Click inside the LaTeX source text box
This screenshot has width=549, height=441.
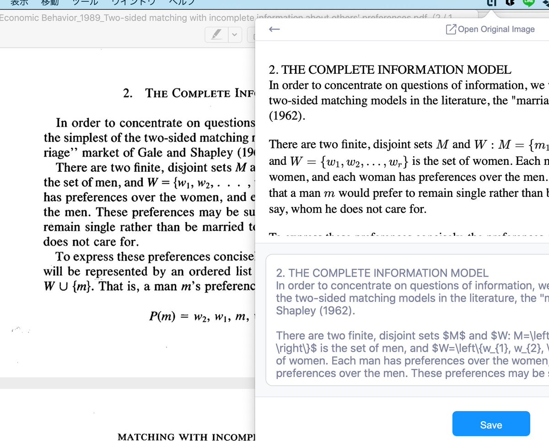pos(407,320)
